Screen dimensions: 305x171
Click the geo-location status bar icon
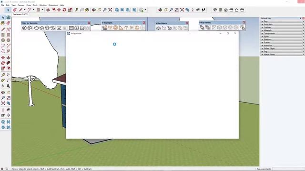click(2, 169)
